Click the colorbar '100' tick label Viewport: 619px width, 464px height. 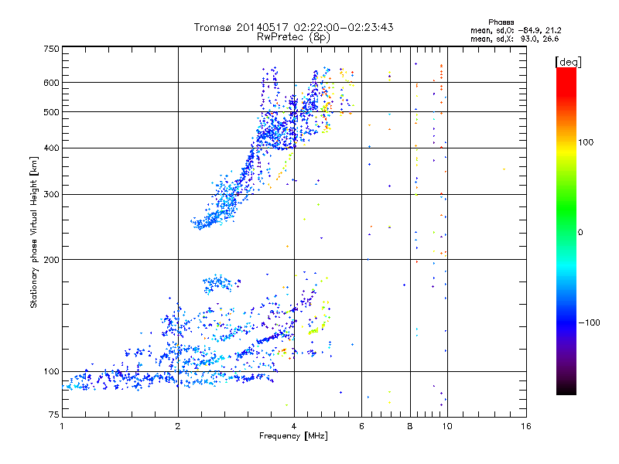point(586,142)
